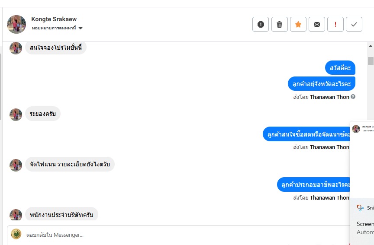
Task: Click the chat scrollbar thumb
Action: click(371, 60)
